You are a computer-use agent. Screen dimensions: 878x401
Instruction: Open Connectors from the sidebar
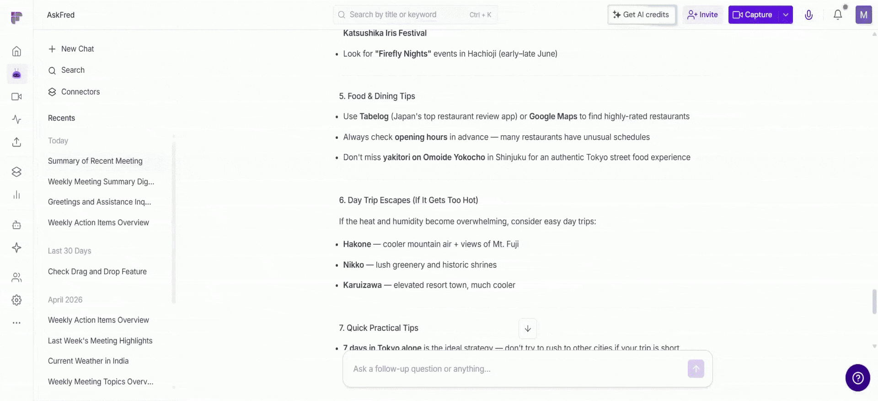tap(74, 92)
